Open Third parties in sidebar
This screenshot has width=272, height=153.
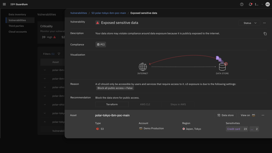(16, 26)
